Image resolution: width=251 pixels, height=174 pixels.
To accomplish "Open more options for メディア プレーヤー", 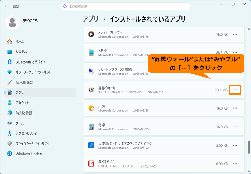I will tap(235, 34).
